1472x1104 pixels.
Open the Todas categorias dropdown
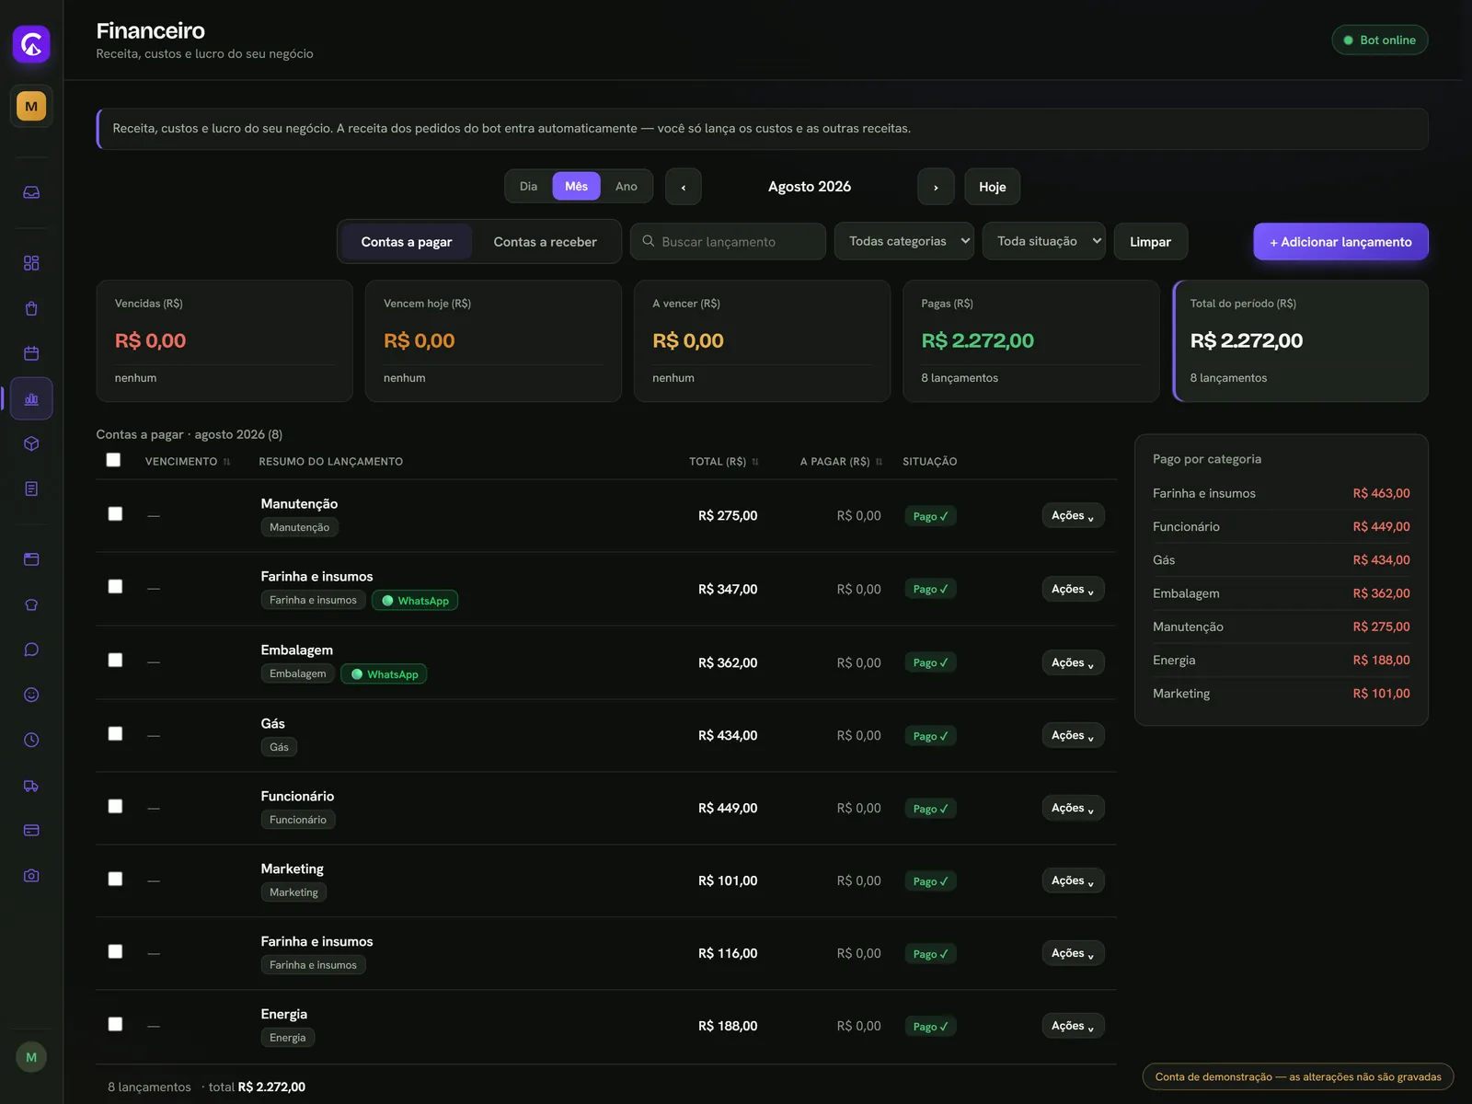pyautogui.click(x=904, y=241)
